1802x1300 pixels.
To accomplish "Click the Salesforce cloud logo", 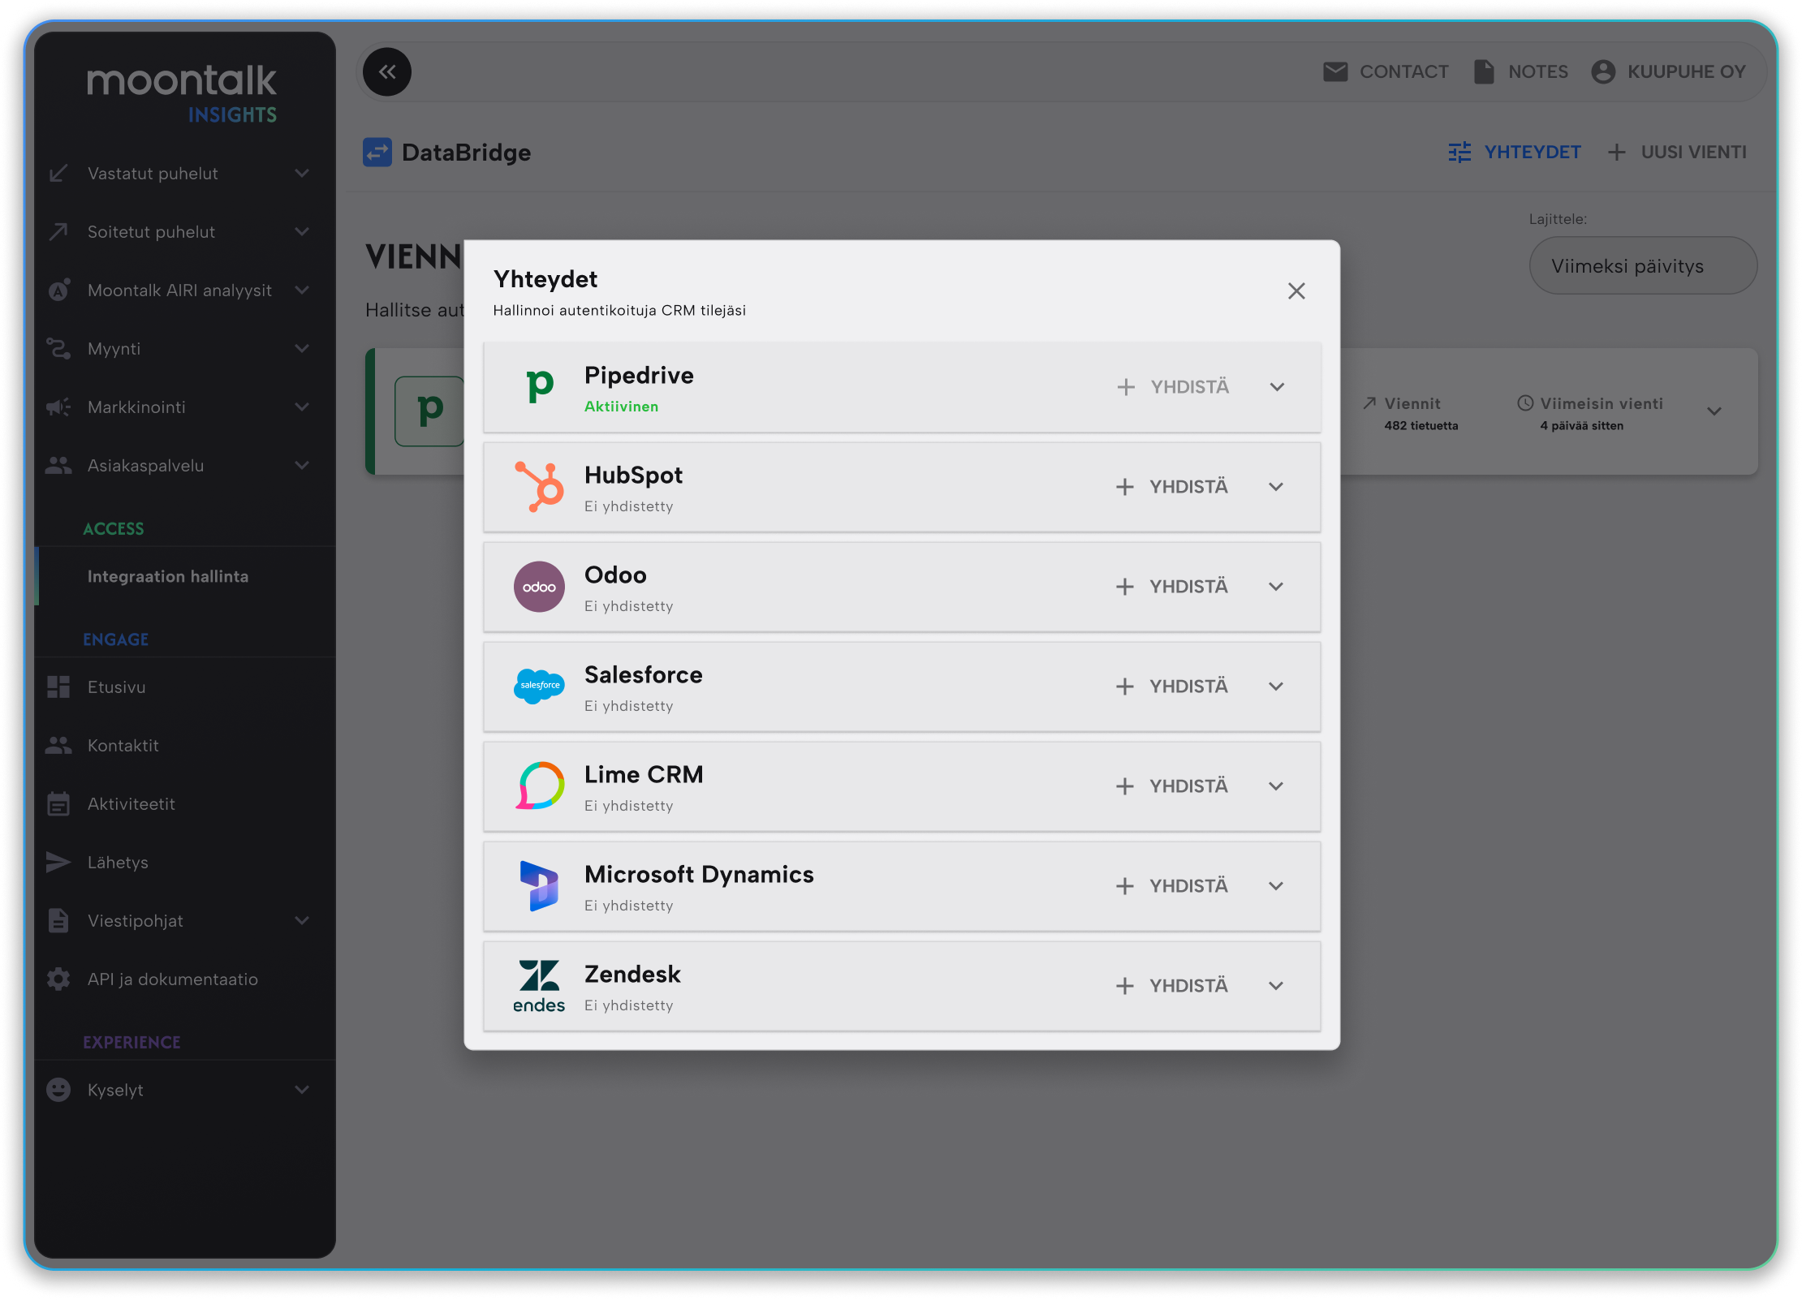I will tap(540, 686).
